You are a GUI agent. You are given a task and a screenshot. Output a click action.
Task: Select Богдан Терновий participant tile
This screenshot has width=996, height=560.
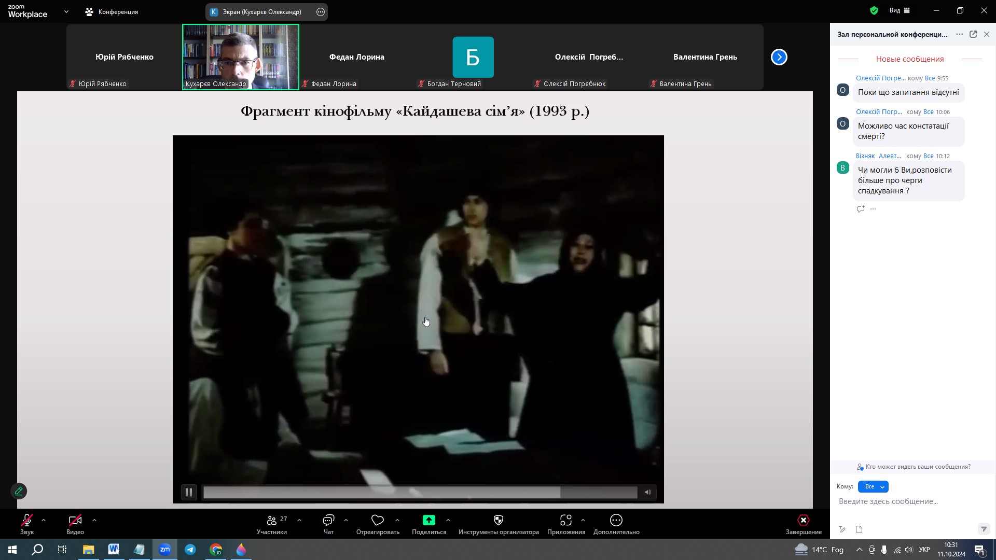click(473, 57)
